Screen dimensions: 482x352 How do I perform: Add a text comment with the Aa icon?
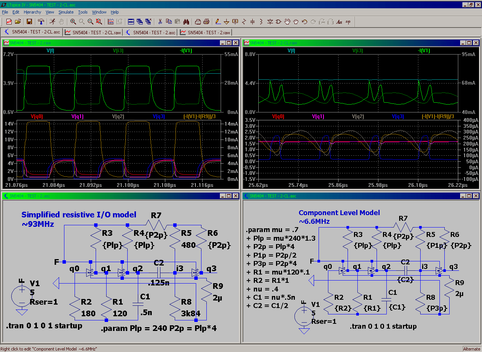click(x=339, y=21)
